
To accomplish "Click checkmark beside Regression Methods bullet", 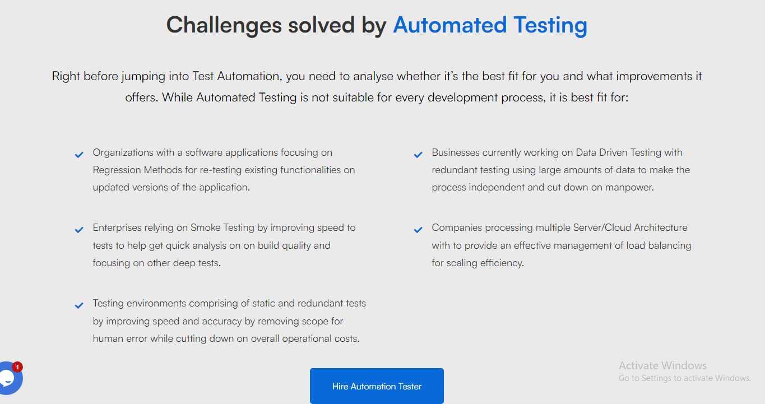I will (79, 155).
